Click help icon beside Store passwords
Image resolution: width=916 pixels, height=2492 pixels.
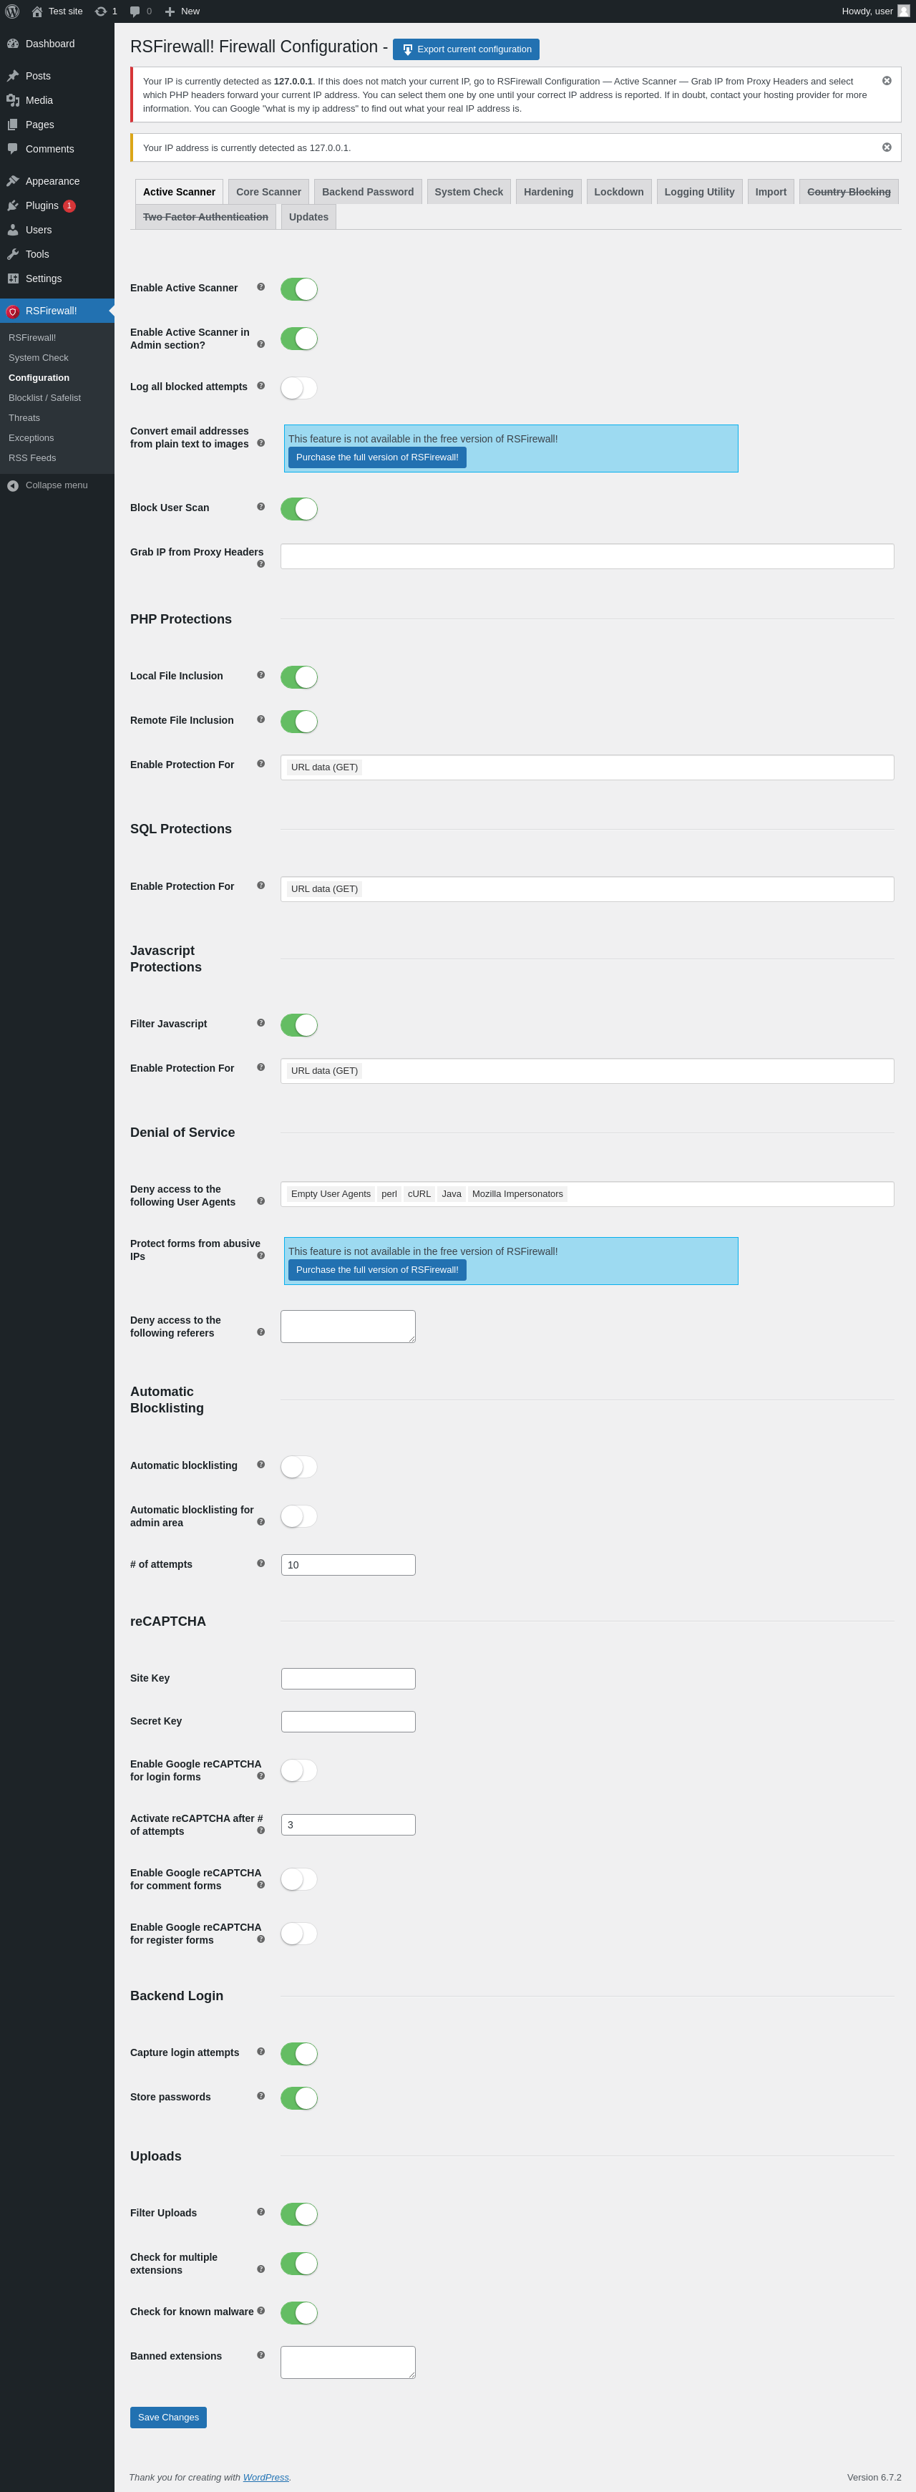point(260,2095)
